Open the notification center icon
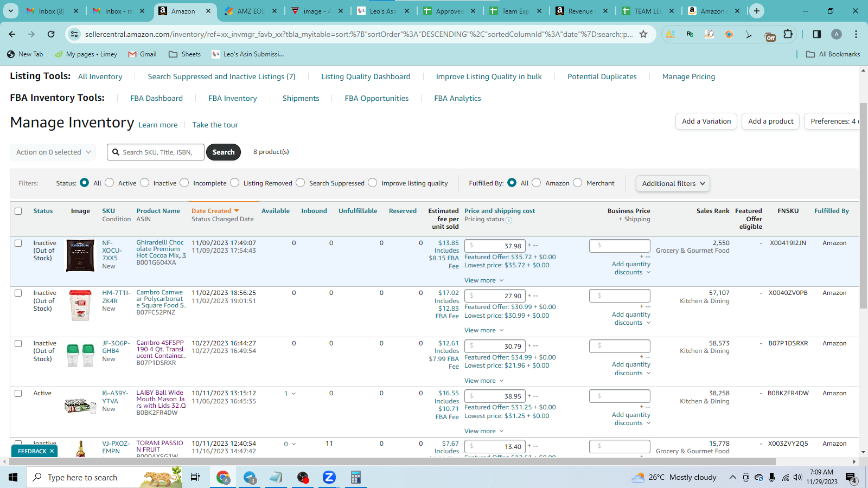Viewport: 868px width, 488px height. (x=851, y=478)
